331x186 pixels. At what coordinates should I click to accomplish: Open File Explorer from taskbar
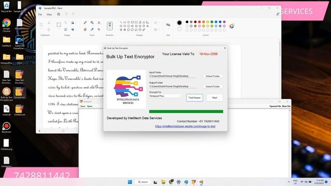coord(163,182)
